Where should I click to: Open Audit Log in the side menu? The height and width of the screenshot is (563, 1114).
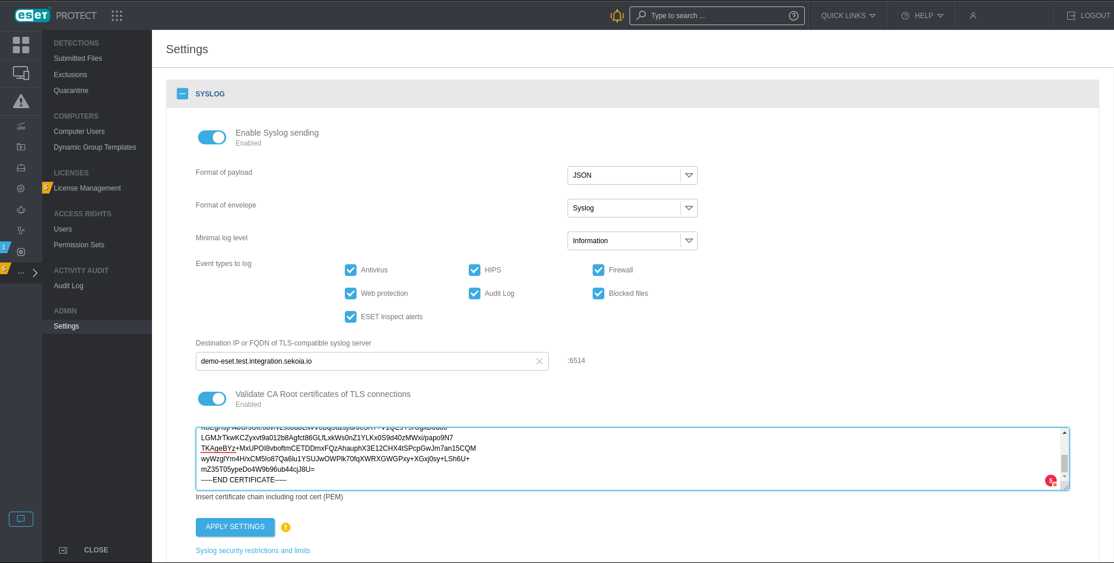pos(68,286)
